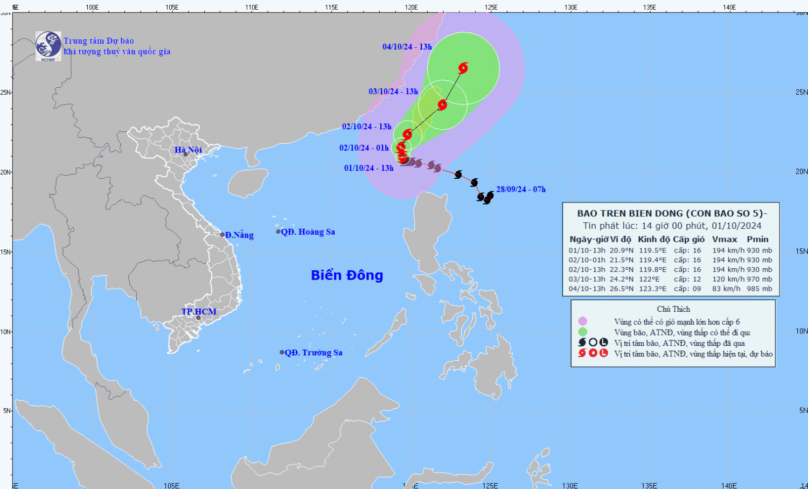Click the 'Biển Đông' sea label
This screenshot has width=808, height=489.
(x=347, y=275)
